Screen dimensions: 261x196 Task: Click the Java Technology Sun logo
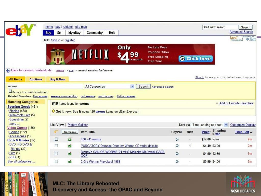[243, 39]
